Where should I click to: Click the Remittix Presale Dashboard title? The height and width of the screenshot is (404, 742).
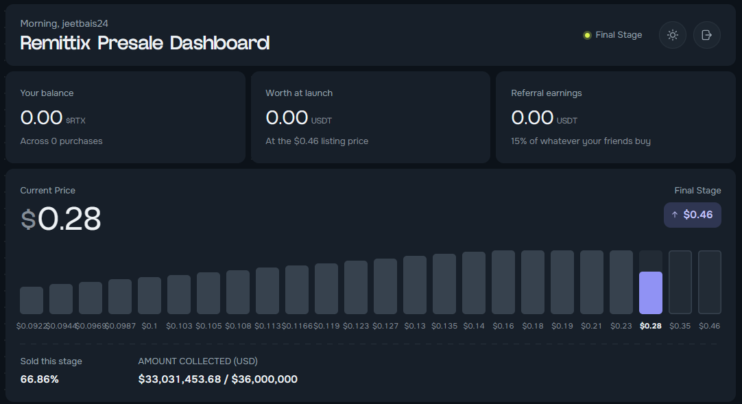[x=145, y=43]
